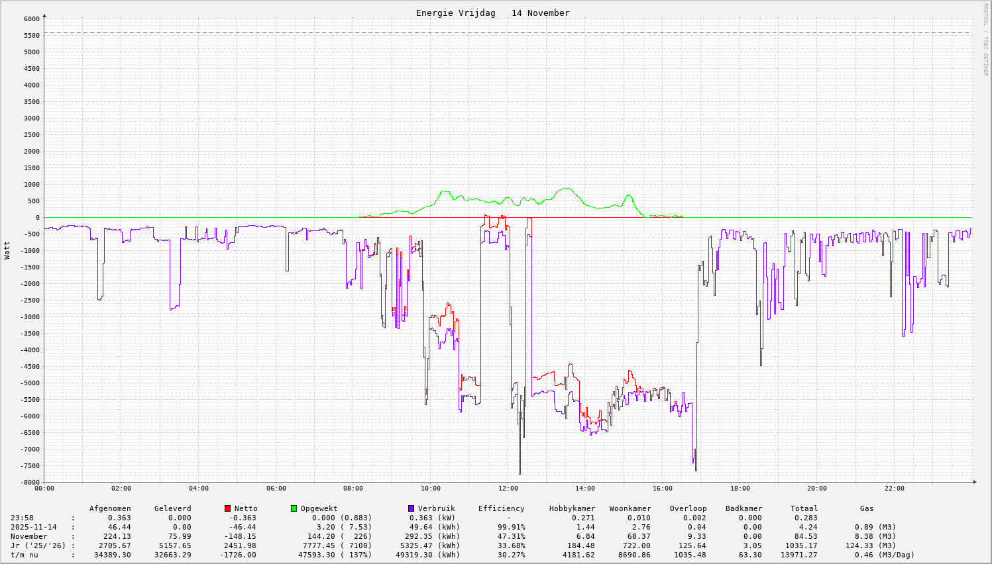Select the November row label
The image size is (992, 564).
pos(28,536)
